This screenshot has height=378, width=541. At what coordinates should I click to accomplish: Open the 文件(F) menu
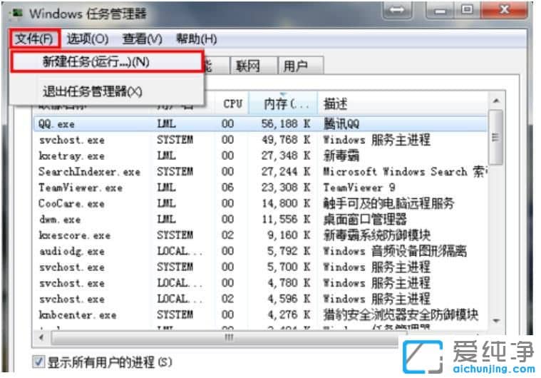(x=34, y=39)
